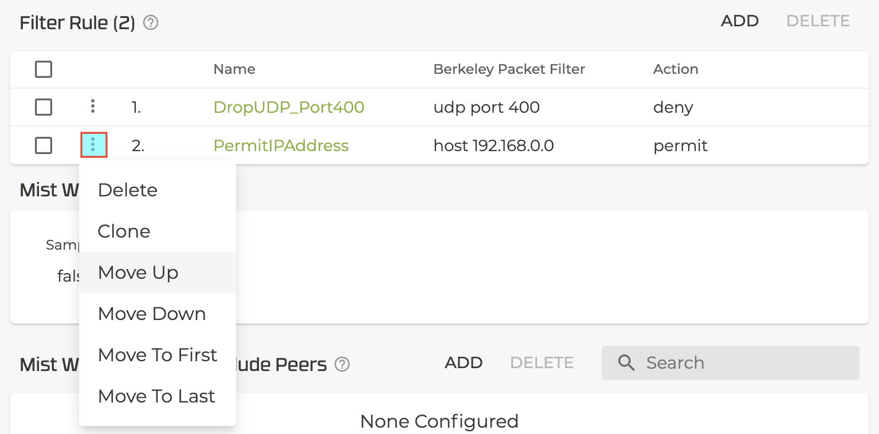Click the magnifier icon in the search box
879x434 pixels.
pos(626,363)
